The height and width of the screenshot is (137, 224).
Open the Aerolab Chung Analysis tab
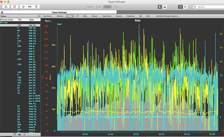[x=167, y=16]
